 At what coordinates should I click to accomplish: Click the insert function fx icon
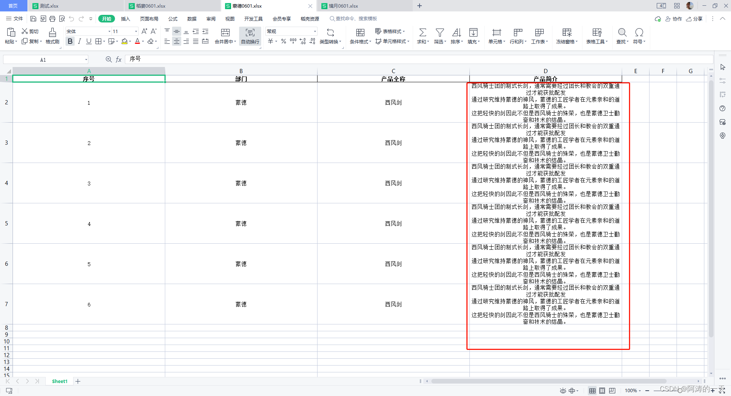(118, 59)
